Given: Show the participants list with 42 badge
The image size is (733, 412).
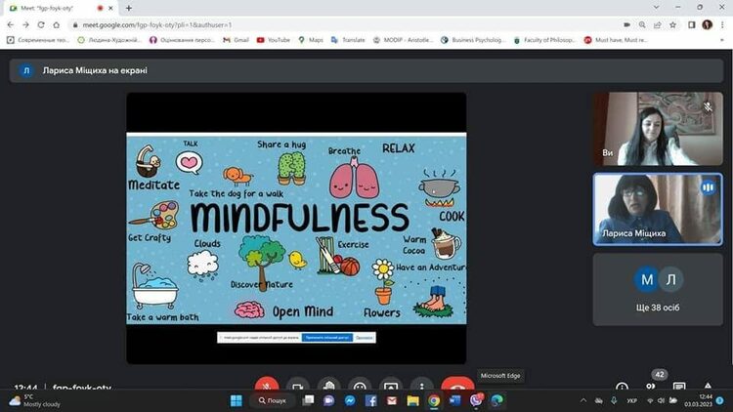Looking at the screenshot, I should pyautogui.click(x=651, y=386).
